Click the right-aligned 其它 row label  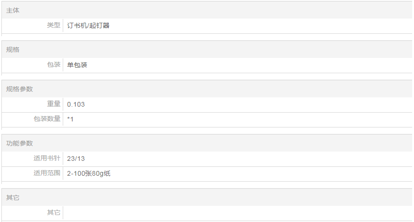[x=53, y=213]
